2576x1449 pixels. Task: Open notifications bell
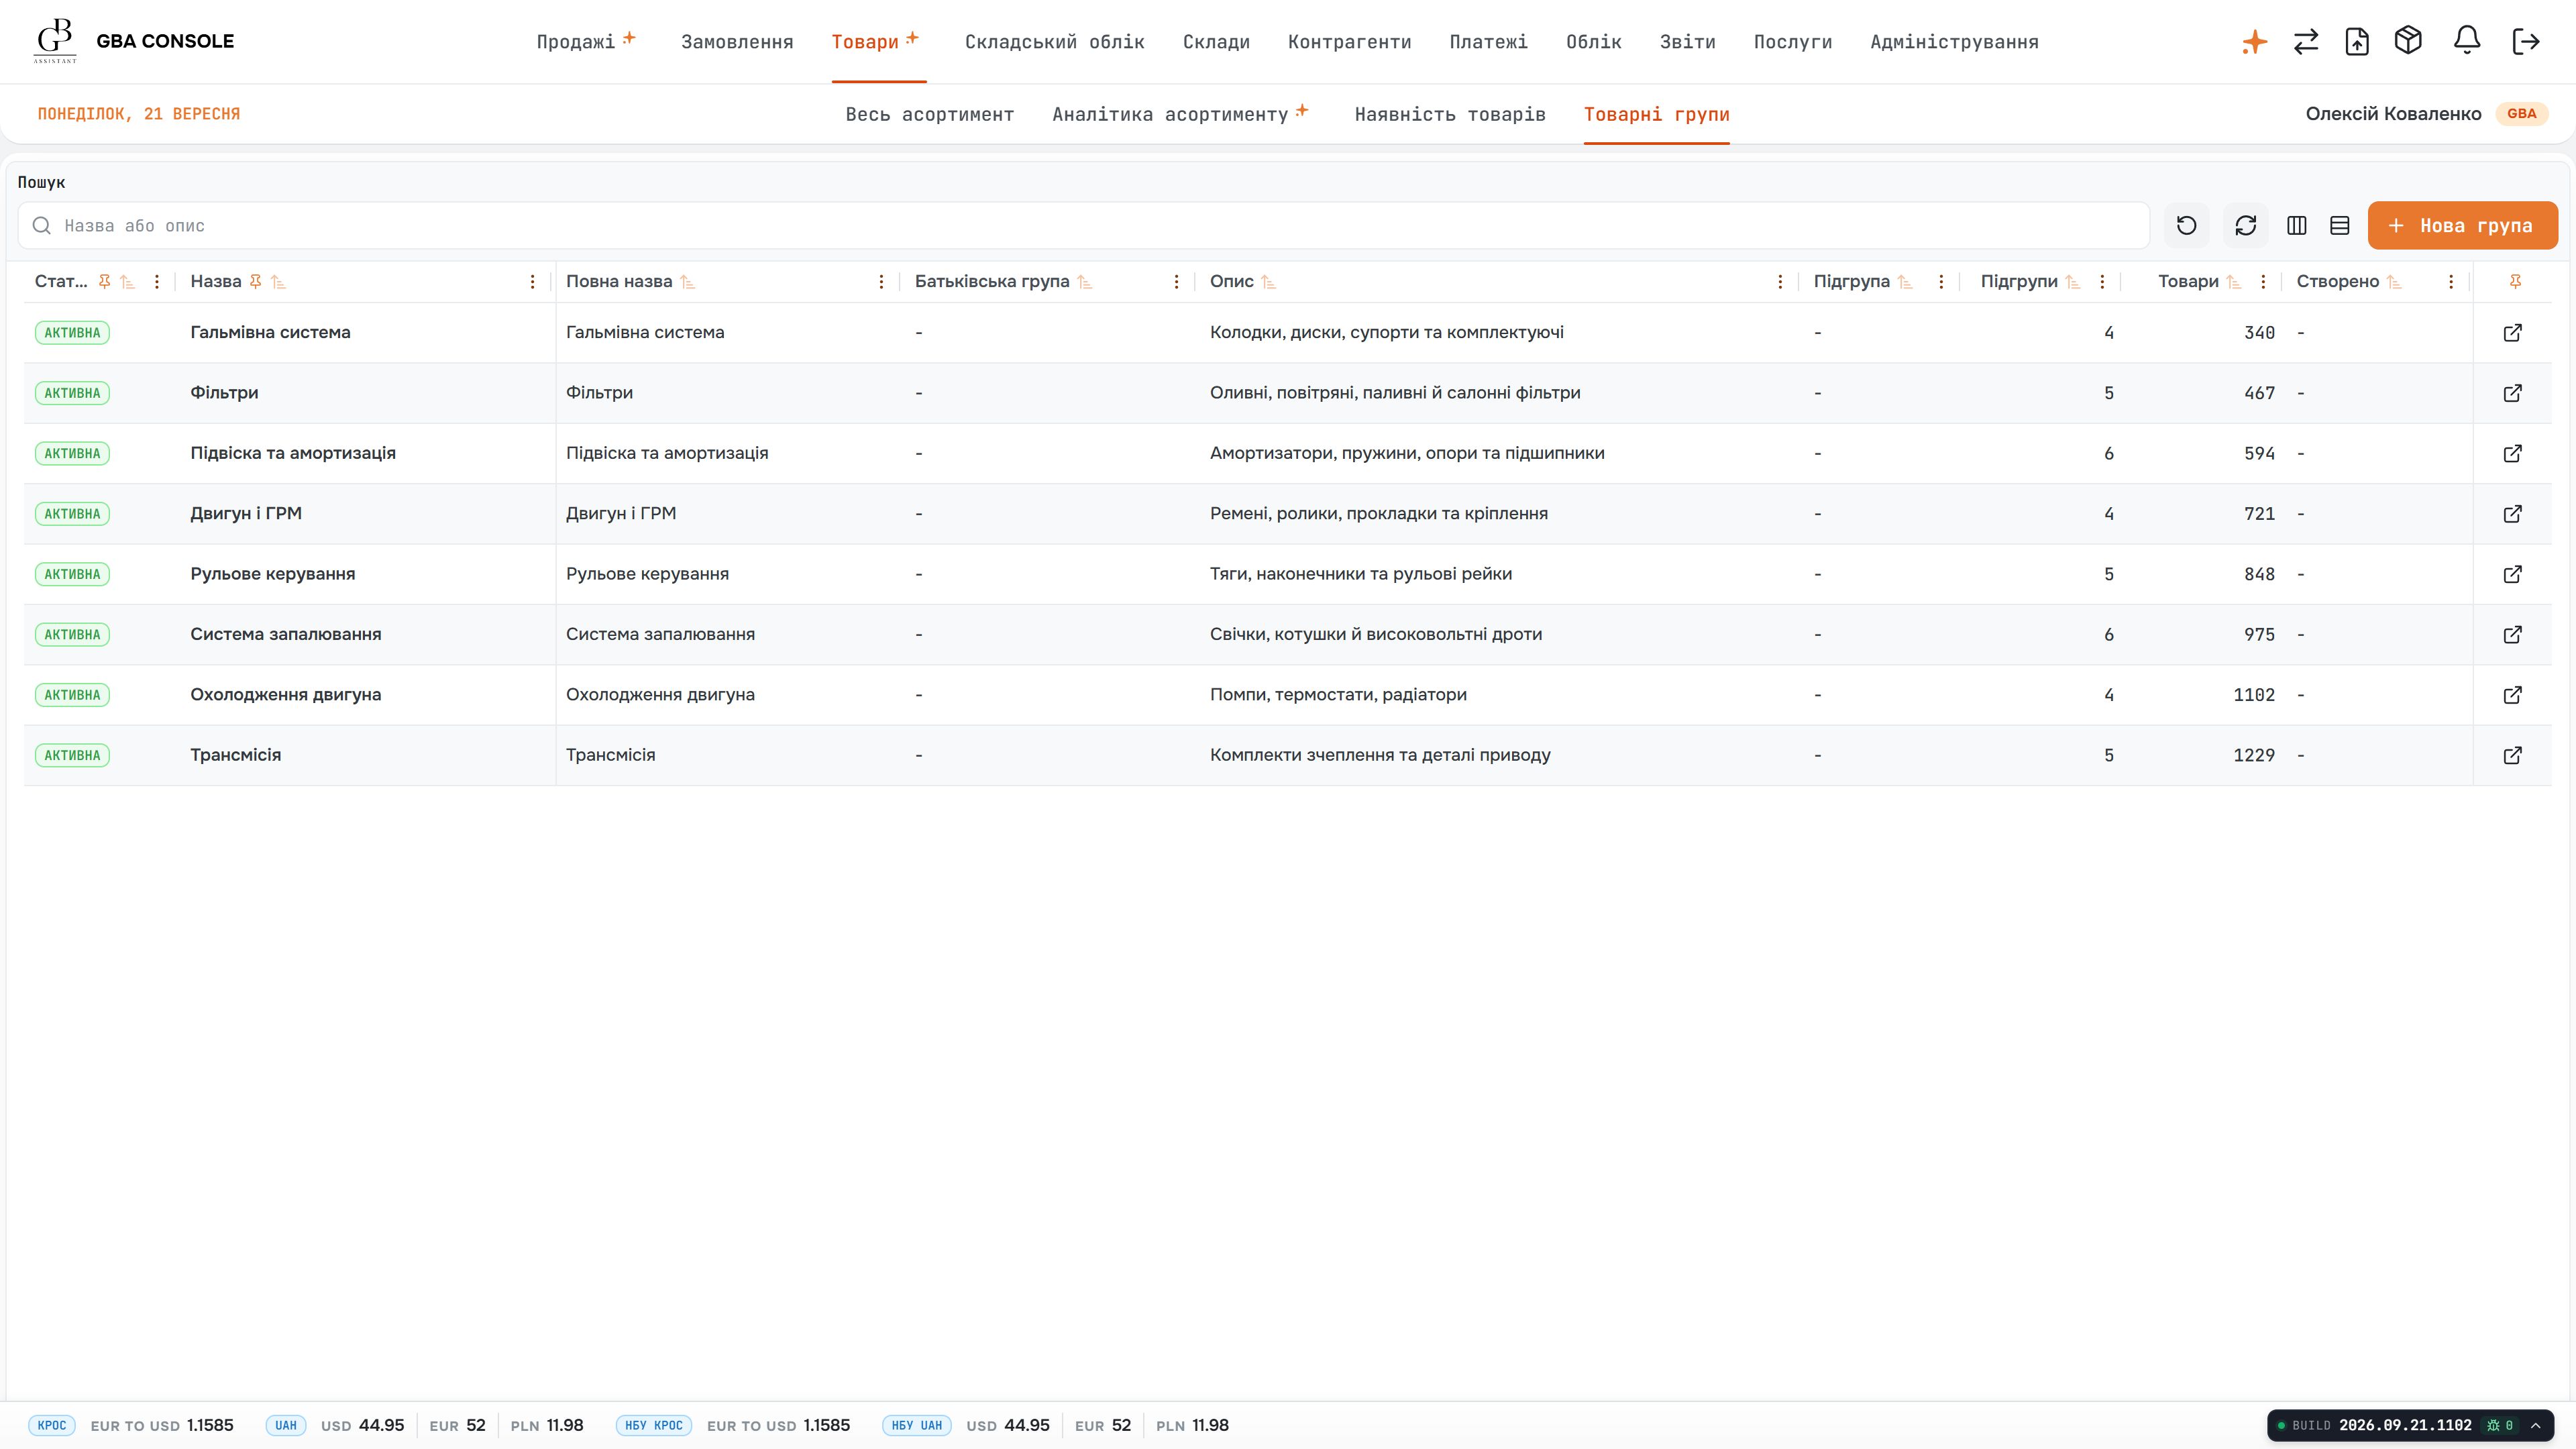point(2467,41)
